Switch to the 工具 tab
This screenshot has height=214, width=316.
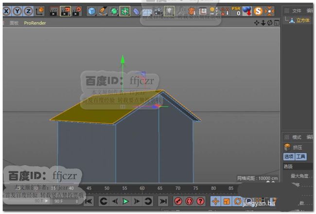point(301,156)
